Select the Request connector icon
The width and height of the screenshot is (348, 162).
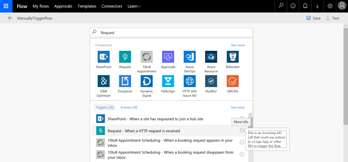[125, 57]
